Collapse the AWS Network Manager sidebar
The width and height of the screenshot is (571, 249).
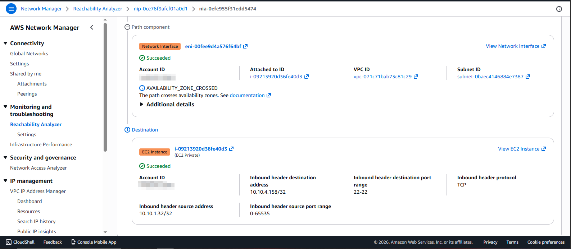pyautogui.click(x=92, y=27)
